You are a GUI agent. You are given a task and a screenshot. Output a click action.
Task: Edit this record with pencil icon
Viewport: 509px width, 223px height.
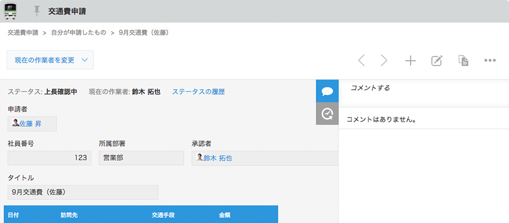437,60
